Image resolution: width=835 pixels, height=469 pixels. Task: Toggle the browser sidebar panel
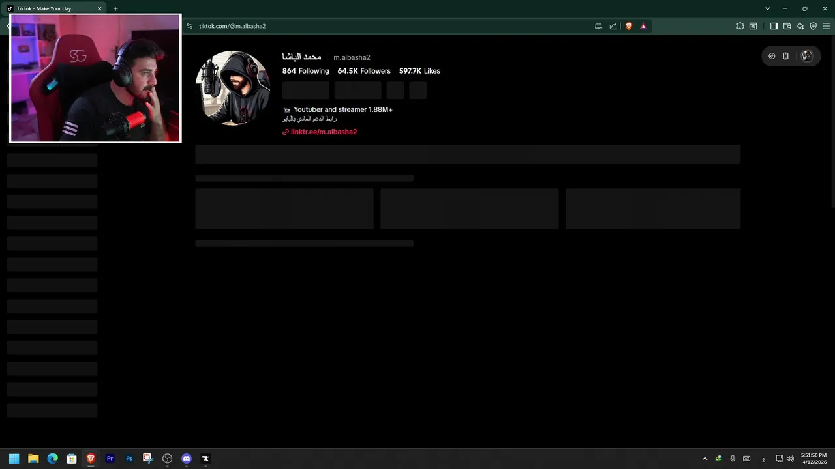click(x=774, y=26)
